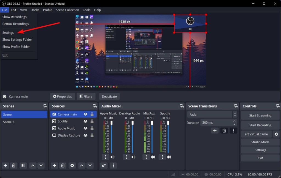Screen dimensions: 281x178
Task: Hide the Camera main source
Action: click(x=86, y=114)
